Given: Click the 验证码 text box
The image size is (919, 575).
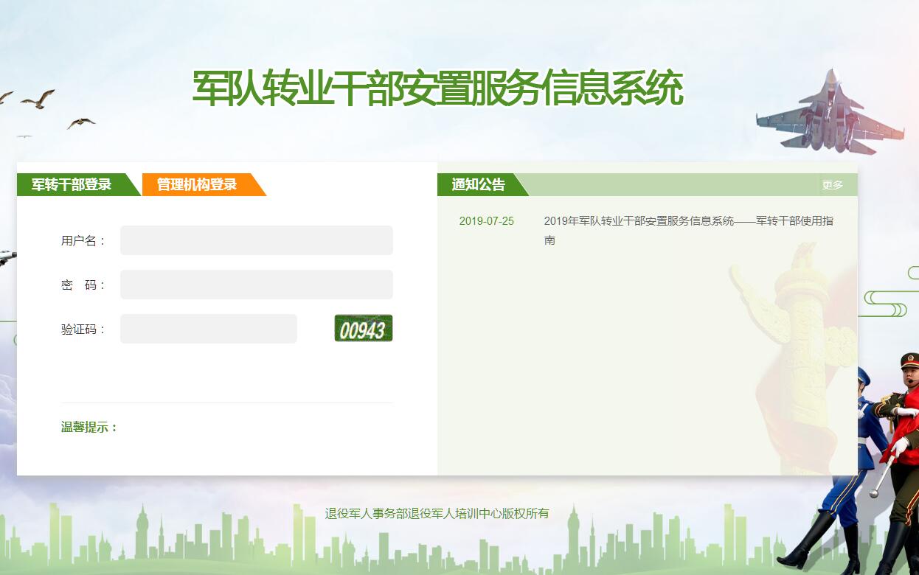Looking at the screenshot, I should [x=208, y=329].
